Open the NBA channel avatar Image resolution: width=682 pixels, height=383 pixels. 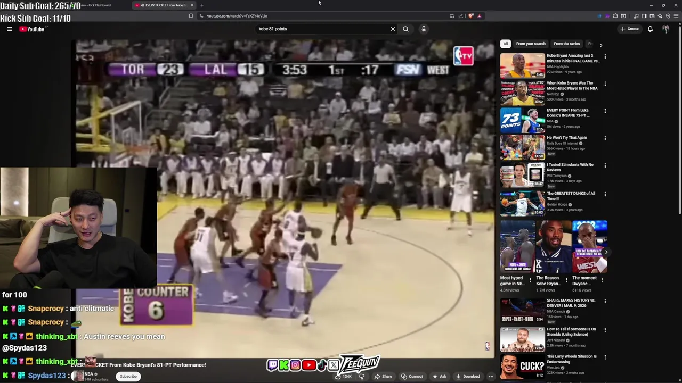(x=78, y=376)
